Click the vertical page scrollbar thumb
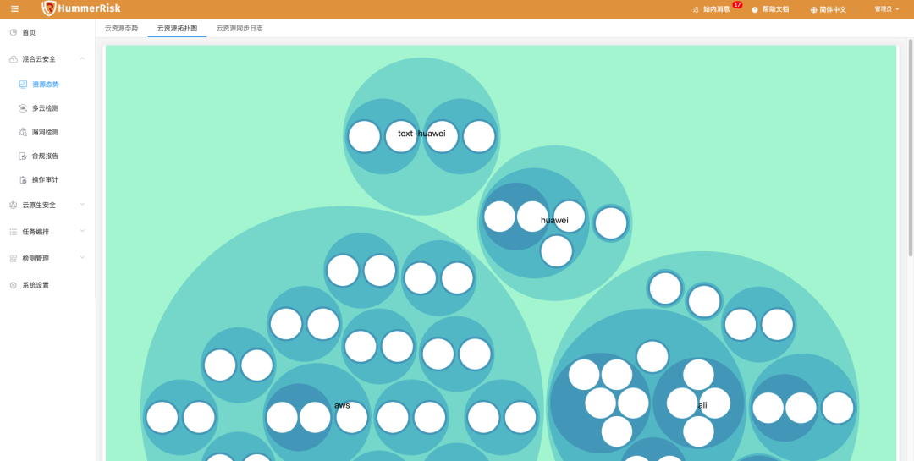 click(x=911, y=149)
